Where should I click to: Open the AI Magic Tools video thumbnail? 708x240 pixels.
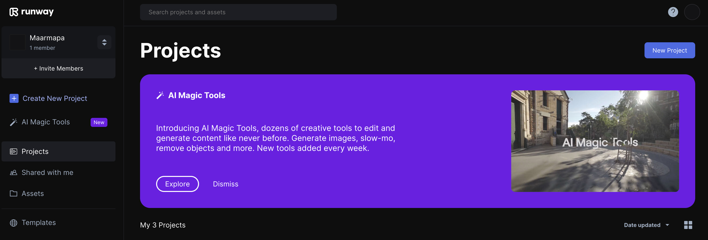[595, 141]
